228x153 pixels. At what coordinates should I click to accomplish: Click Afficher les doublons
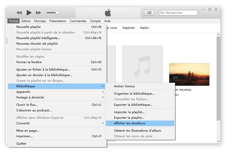click(140, 123)
